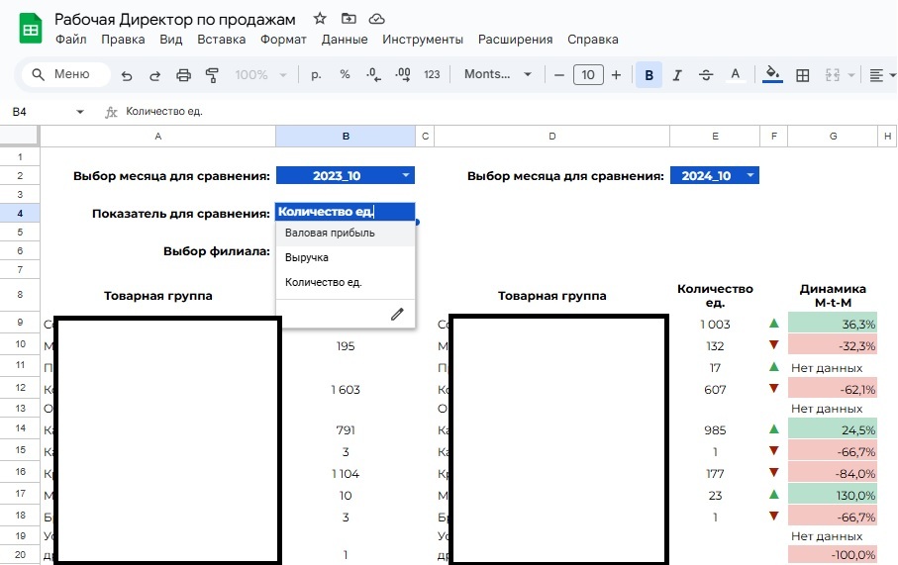Open the Monts... font family dropdown
This screenshot has width=898, height=565.
pyautogui.click(x=497, y=75)
